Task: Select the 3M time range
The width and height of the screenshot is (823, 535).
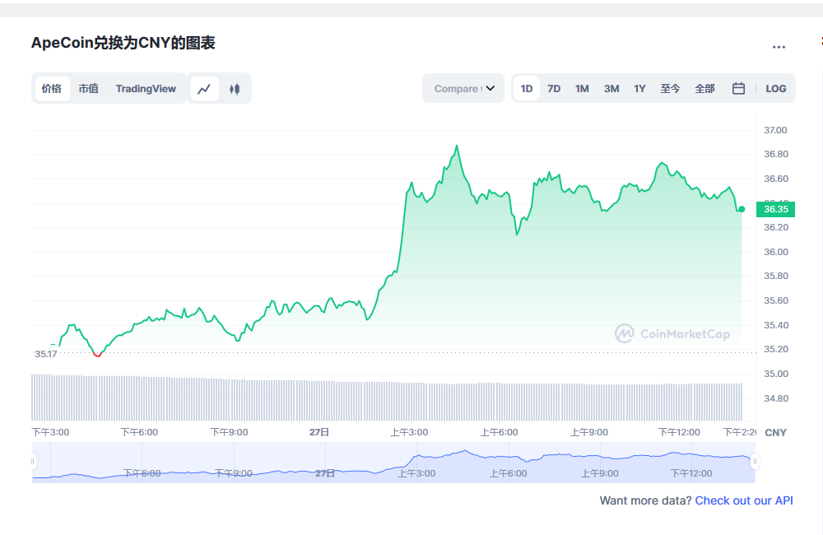Action: point(611,89)
